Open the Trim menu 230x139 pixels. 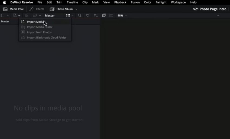click(59, 2)
